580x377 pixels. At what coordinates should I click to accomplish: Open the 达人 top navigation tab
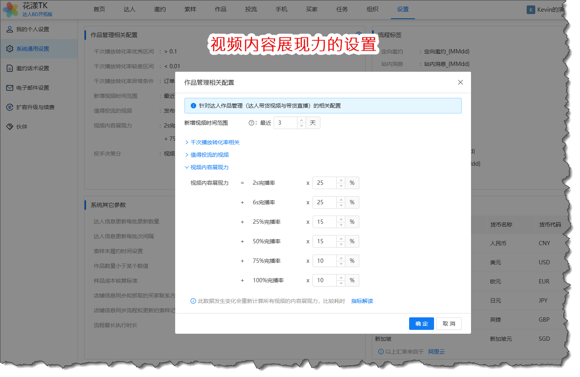pos(129,9)
